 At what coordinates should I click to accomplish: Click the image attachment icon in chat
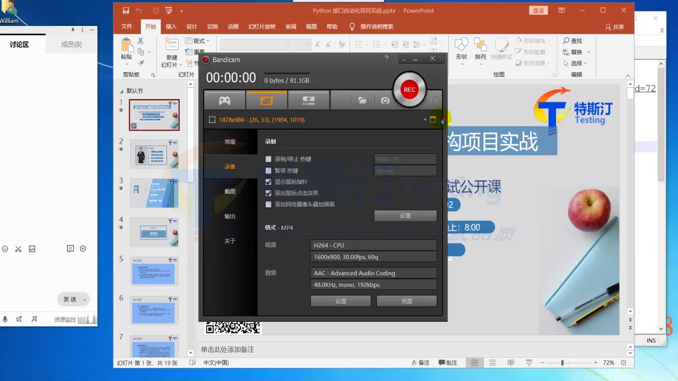32,249
